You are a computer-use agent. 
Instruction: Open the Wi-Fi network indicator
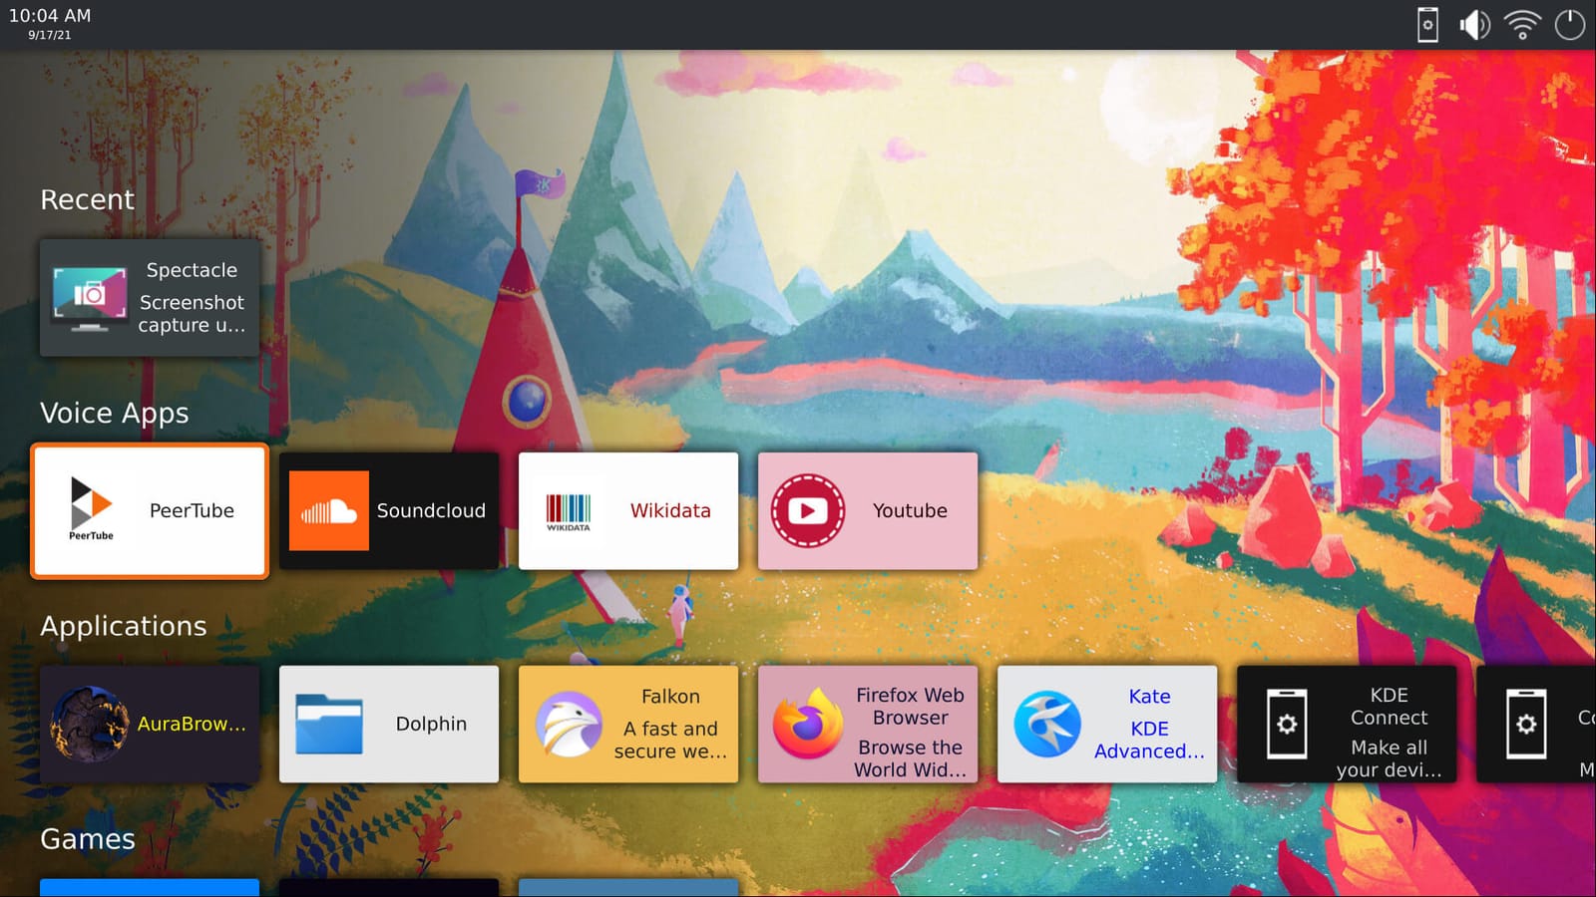1522,25
